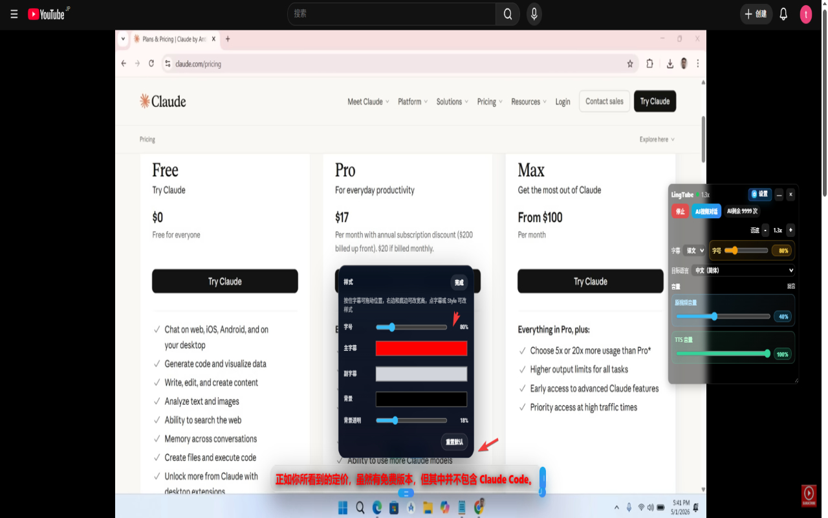The width and height of the screenshot is (828, 518).
Task: Show browser downloads
Action: click(670, 63)
